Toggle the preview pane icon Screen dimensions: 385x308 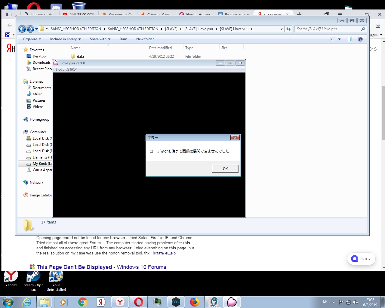(x=350, y=39)
